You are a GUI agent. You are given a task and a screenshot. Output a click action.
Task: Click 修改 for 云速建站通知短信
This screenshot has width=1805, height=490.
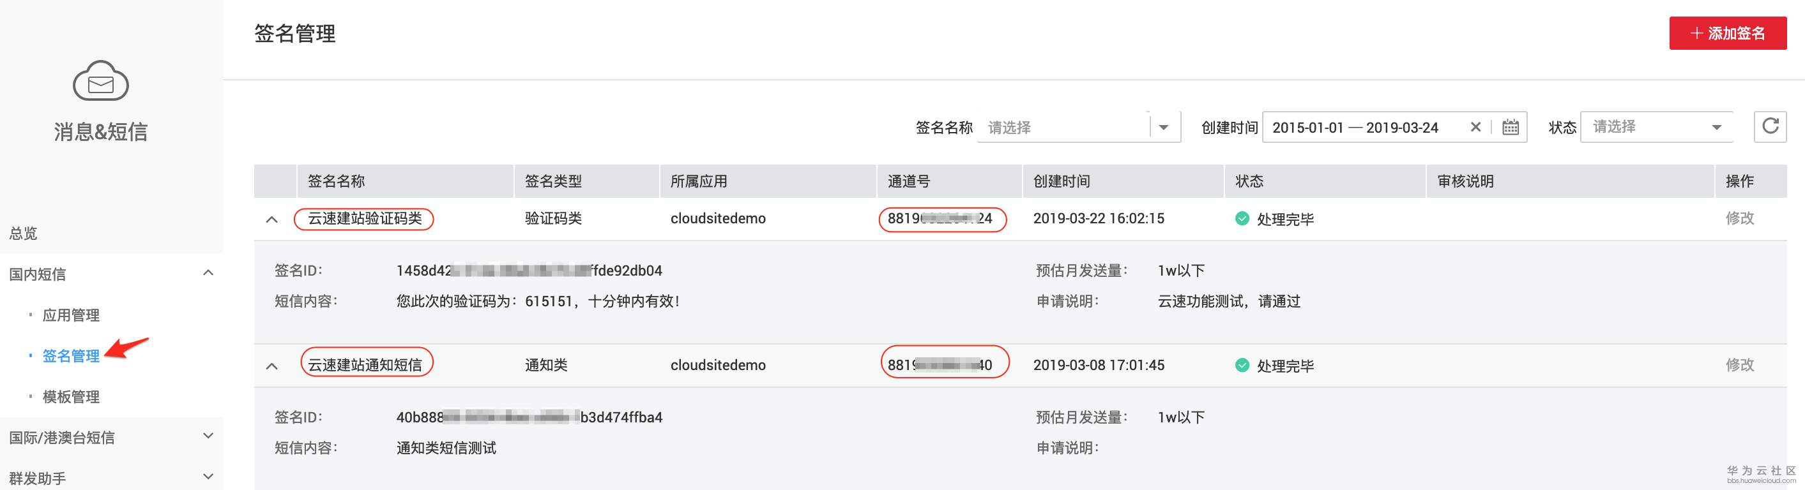tap(1739, 365)
